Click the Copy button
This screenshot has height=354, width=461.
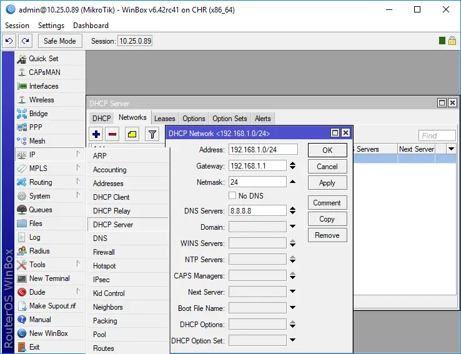point(327,219)
